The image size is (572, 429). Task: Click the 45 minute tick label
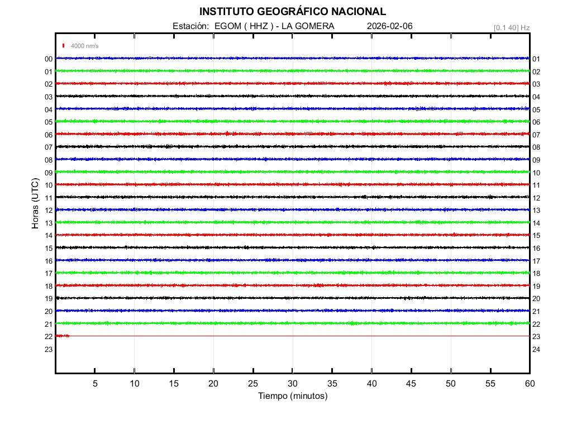[411, 383]
